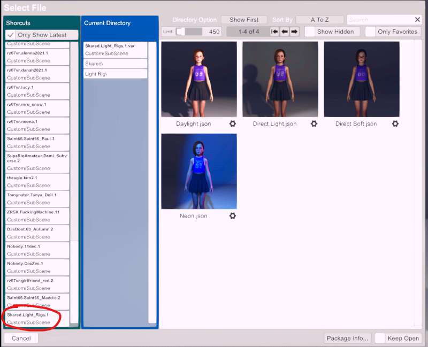Screen dimensions: 428x347
Task: Open options gear for Direct Soft.json
Action: [x=395, y=124]
